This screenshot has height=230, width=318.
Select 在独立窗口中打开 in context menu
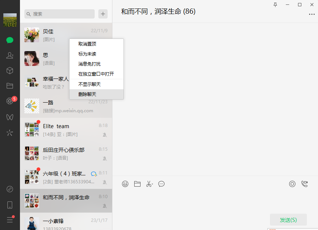click(x=97, y=74)
